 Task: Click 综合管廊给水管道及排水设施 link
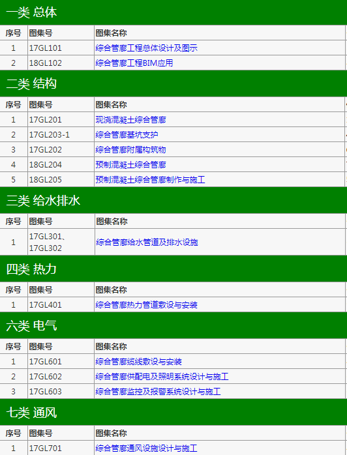point(147,242)
